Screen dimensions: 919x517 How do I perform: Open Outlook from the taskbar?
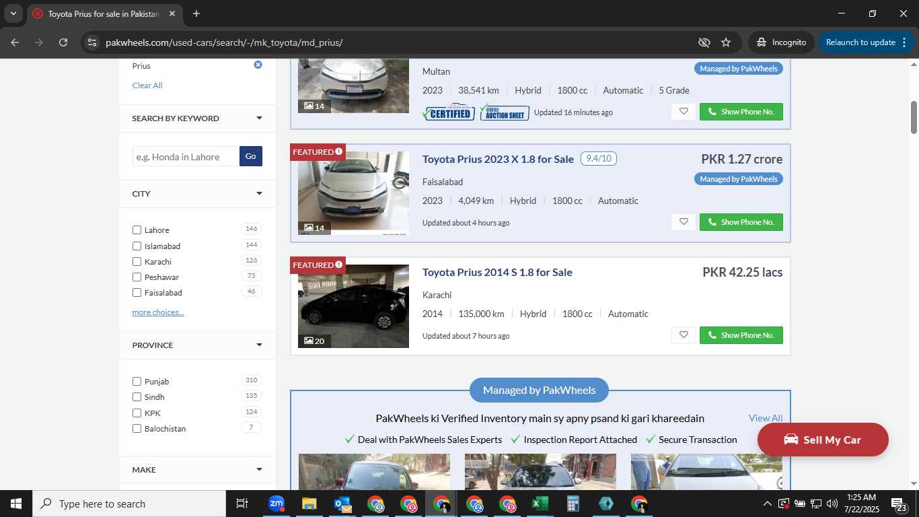click(x=342, y=504)
